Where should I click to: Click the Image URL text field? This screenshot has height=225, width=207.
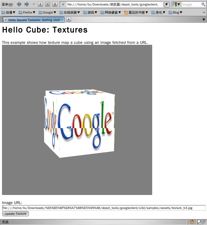pyautogui.click(x=104, y=208)
